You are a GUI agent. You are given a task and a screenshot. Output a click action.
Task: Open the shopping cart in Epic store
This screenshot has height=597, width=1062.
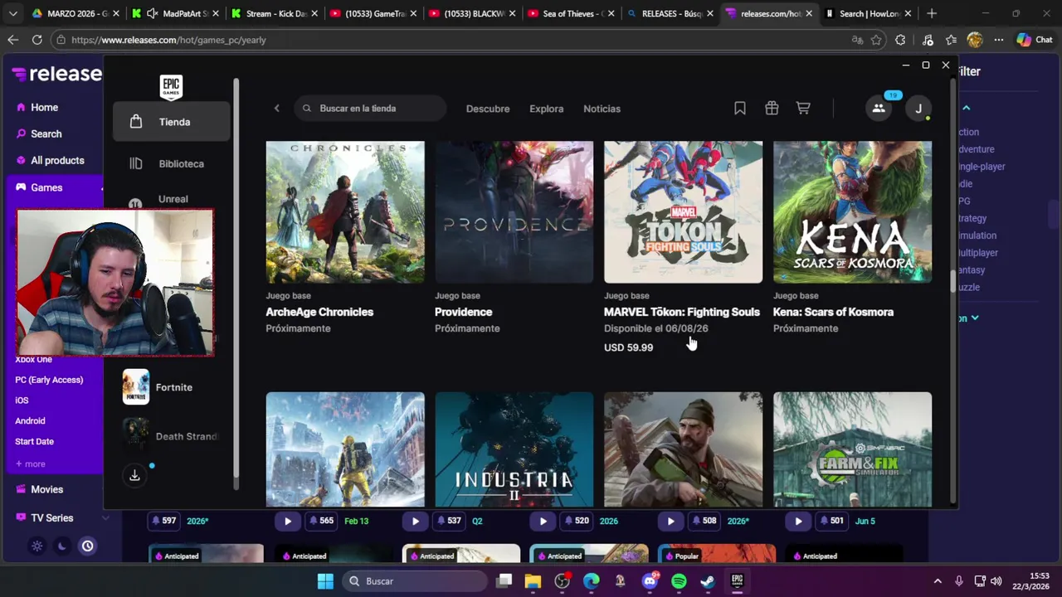pos(803,109)
